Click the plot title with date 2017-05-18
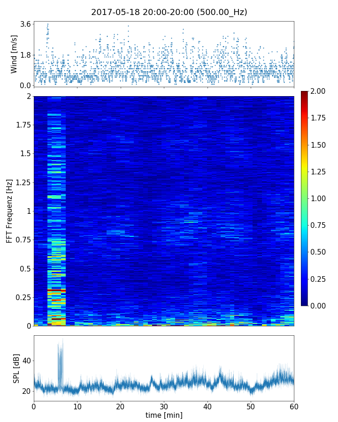 pos(169,12)
